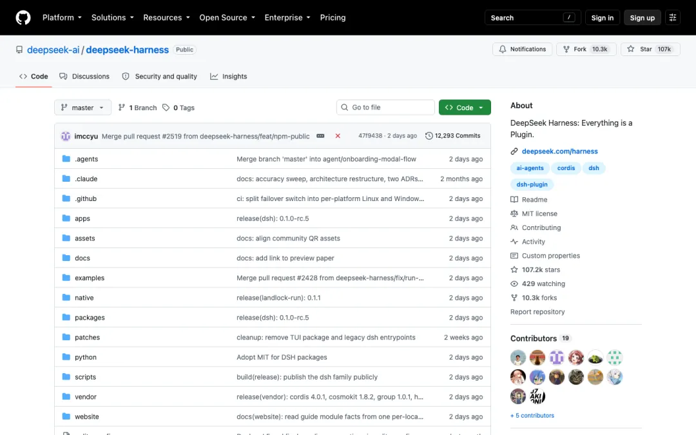
Task: Open the 0 Tags link
Action: coord(179,108)
